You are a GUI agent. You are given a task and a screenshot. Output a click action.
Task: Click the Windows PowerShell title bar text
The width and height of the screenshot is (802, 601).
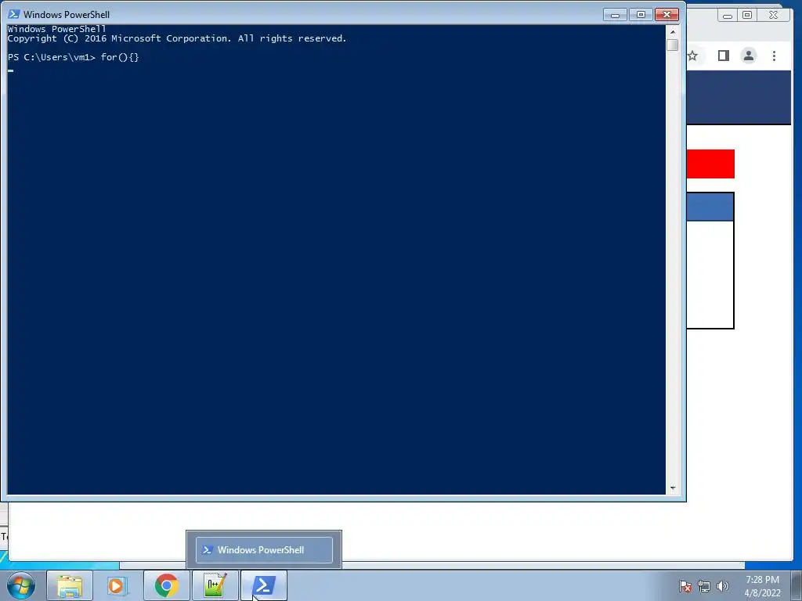[x=67, y=15]
